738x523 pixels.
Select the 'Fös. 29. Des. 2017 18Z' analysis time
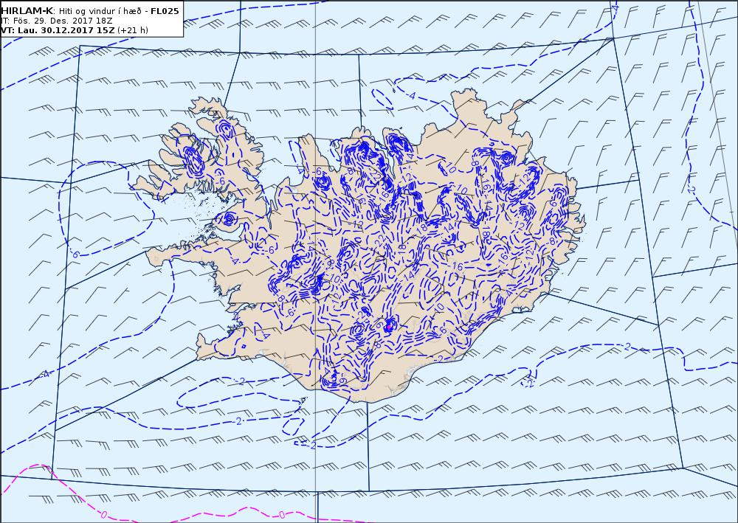point(61,21)
